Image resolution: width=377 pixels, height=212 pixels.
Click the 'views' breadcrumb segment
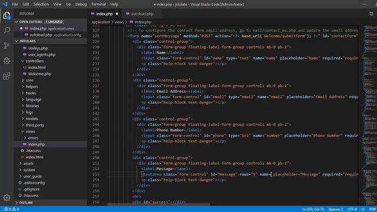119,22
